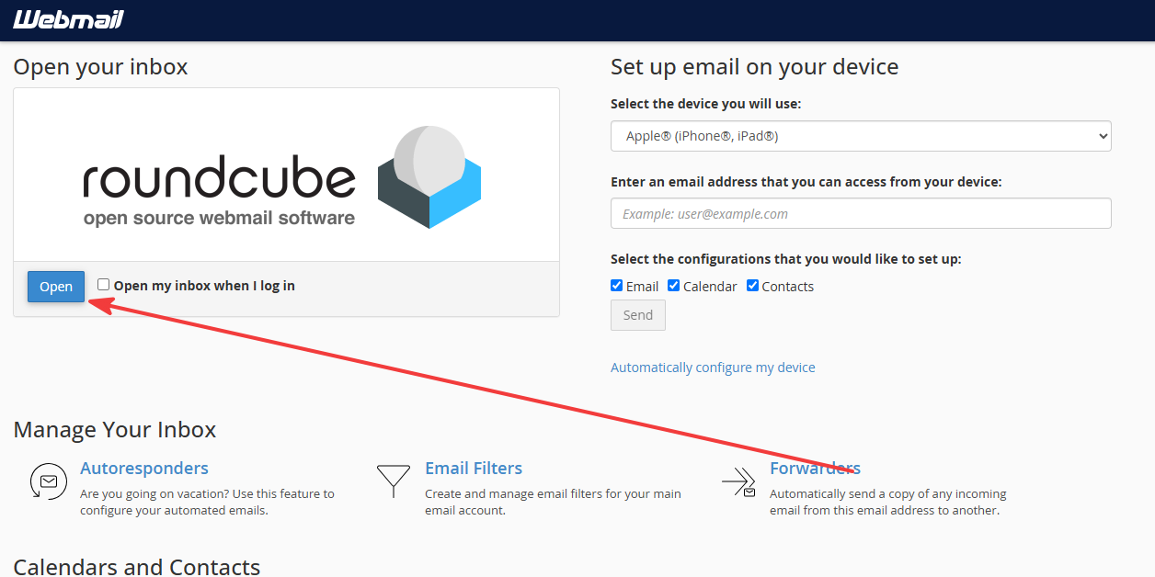Focus the email address input field
The image size is (1155, 577).
point(861,213)
